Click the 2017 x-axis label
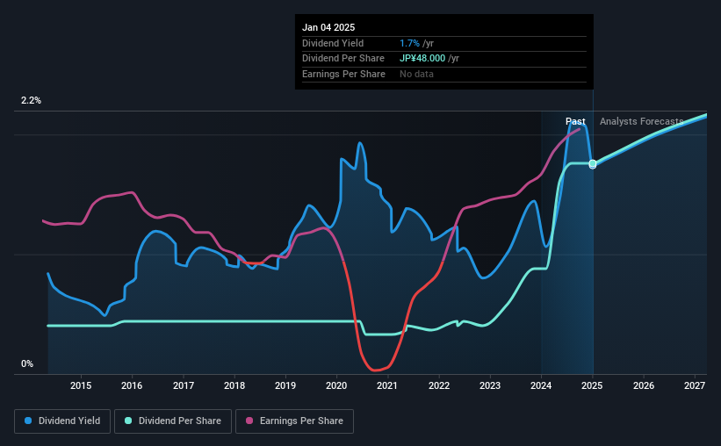 (x=184, y=385)
